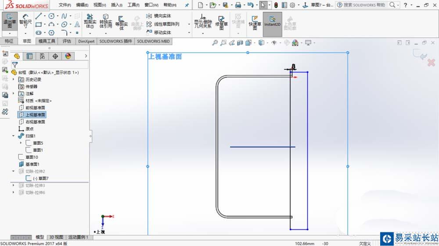Click the Exit Sketch (退出草图) button
Viewport: 439px width, 246px height.
click(x=10, y=21)
